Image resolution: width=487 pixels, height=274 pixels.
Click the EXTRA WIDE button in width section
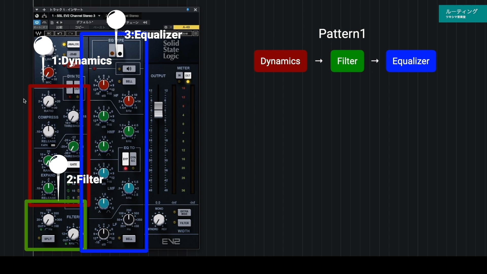coord(184,213)
